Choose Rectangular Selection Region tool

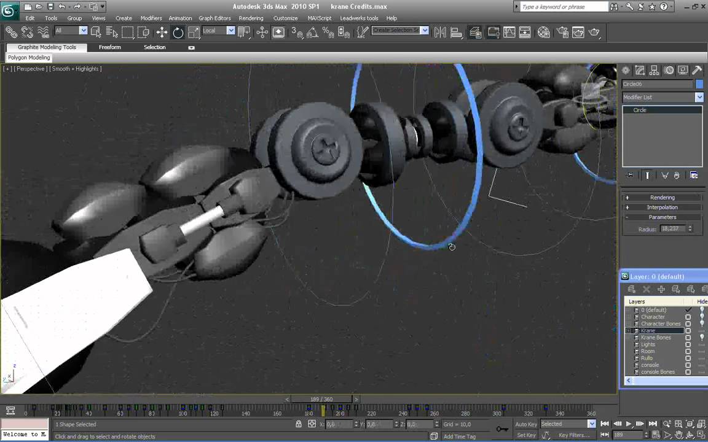[128, 32]
